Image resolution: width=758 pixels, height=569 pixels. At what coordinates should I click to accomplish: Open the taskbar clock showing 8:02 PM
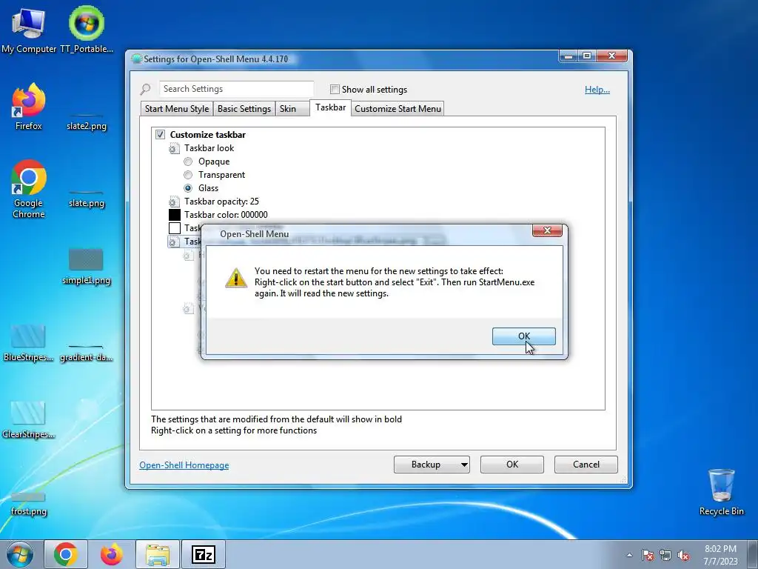point(720,555)
